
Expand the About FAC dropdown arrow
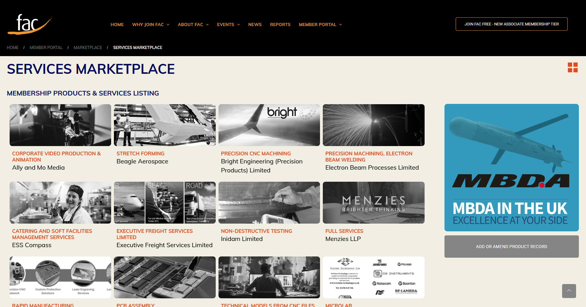pyautogui.click(x=207, y=24)
